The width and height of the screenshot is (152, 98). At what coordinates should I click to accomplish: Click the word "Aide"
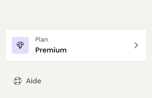34,81
